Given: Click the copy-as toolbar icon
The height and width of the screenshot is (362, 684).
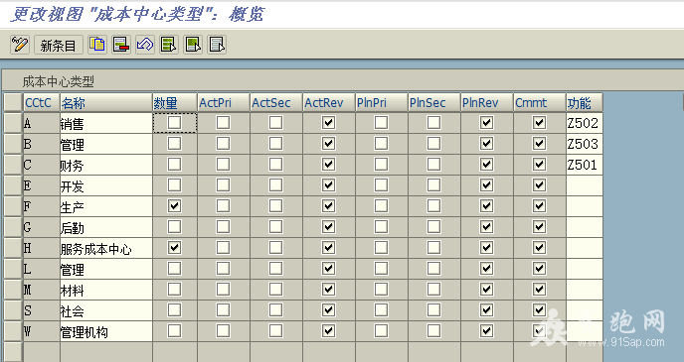Looking at the screenshot, I should click(97, 45).
